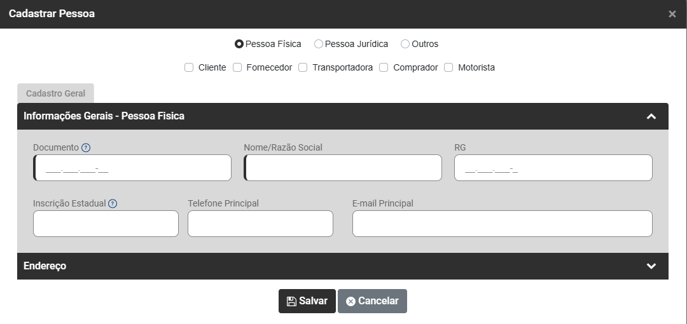Close the Cadastrar Pessoa dialog
Screen dimensions: 687x324
coord(672,14)
